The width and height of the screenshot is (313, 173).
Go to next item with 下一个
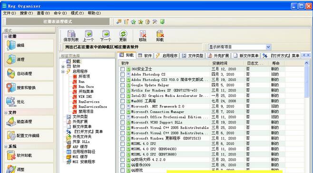[106, 36]
